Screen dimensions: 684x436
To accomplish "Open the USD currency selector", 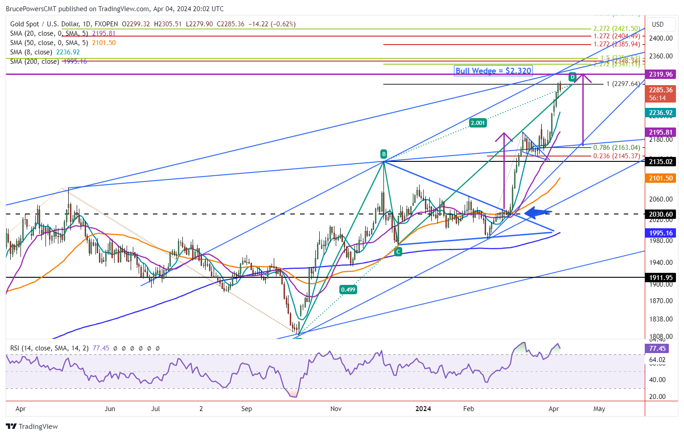I will pos(660,25).
